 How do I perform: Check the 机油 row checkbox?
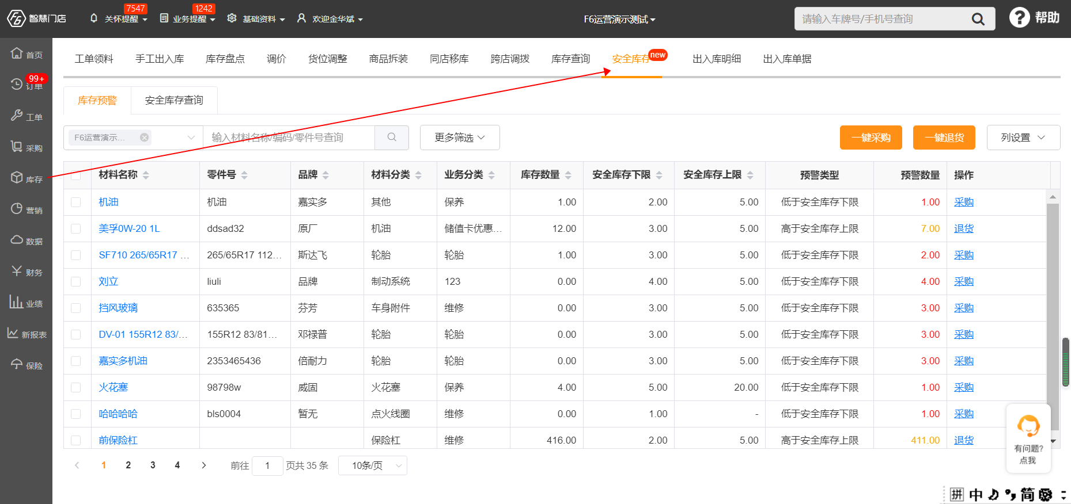pos(76,202)
